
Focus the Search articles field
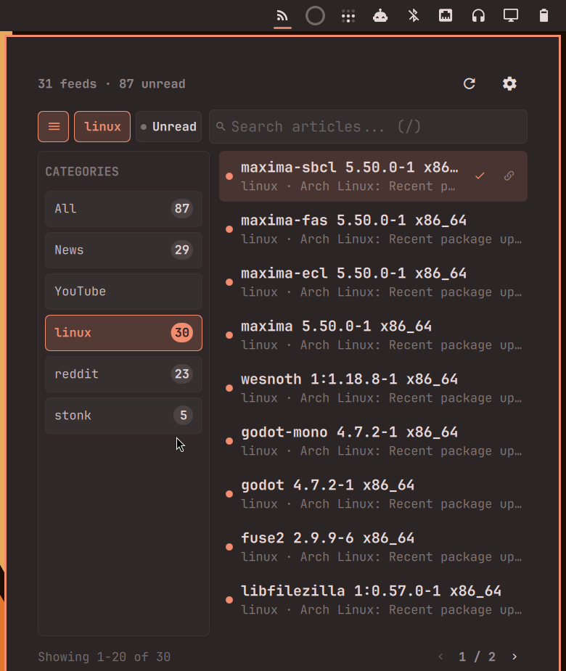368,127
